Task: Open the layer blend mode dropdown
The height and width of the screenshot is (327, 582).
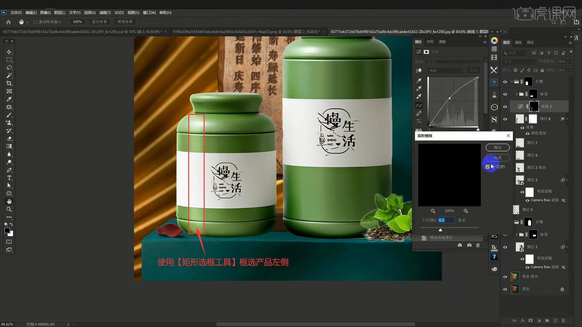Action: point(519,61)
